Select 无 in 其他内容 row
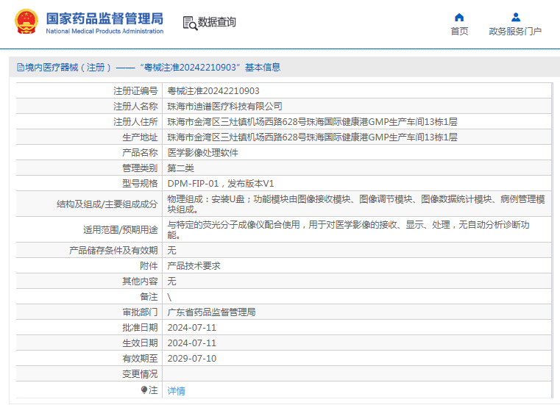The height and width of the screenshot is (405, 560). click(171, 282)
